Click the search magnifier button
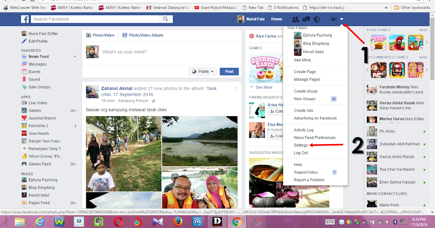The image size is (435, 228). (166, 19)
